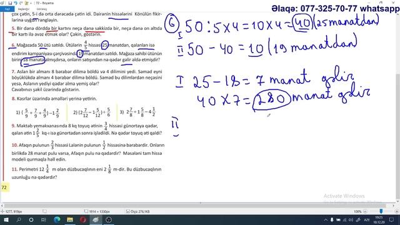Click the Cortana circle icon

(31, 219)
